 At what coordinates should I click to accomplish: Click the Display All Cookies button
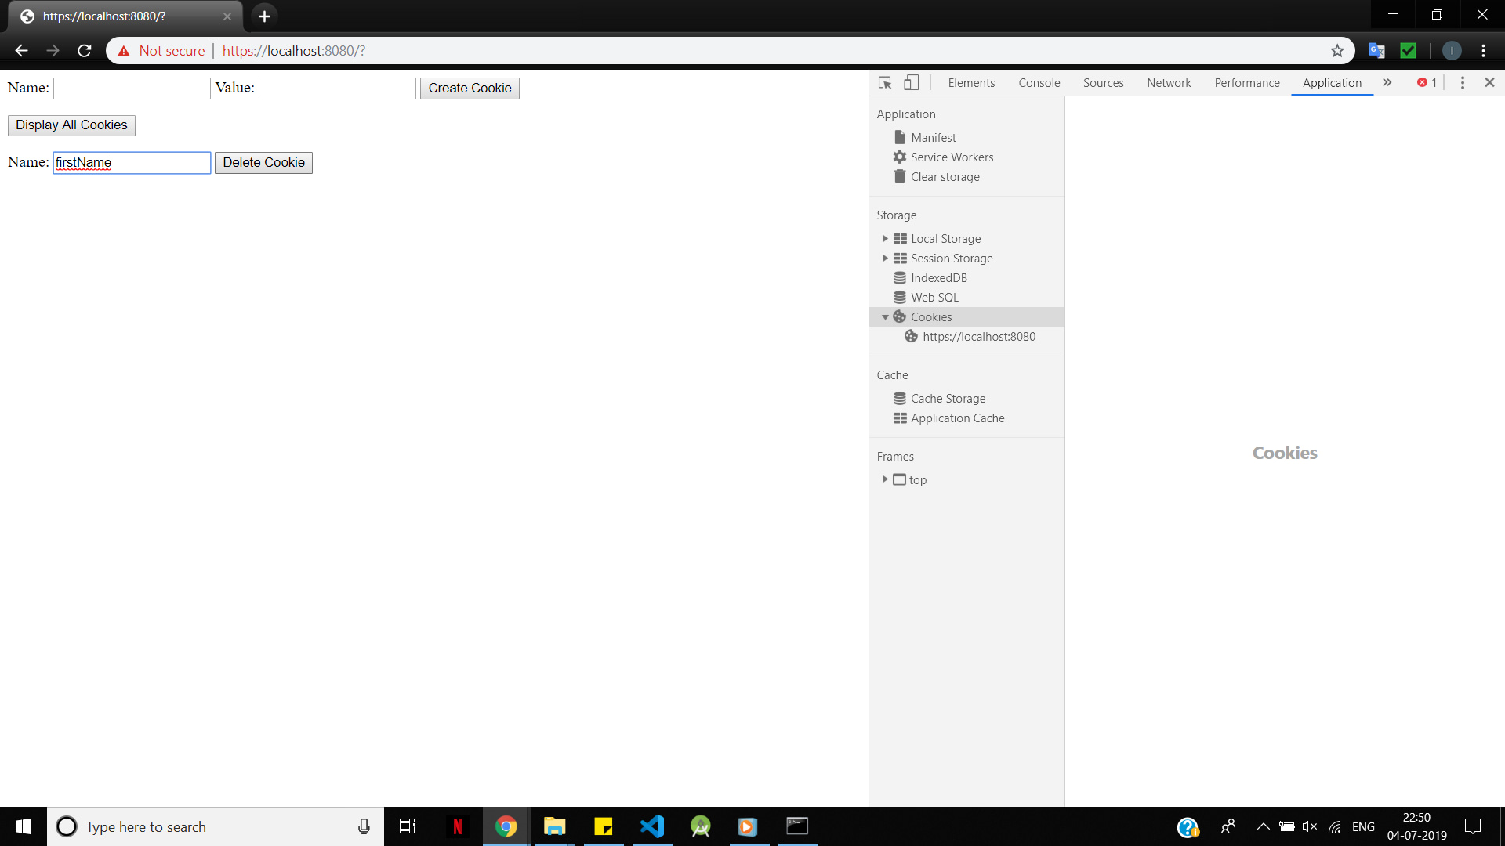(71, 125)
